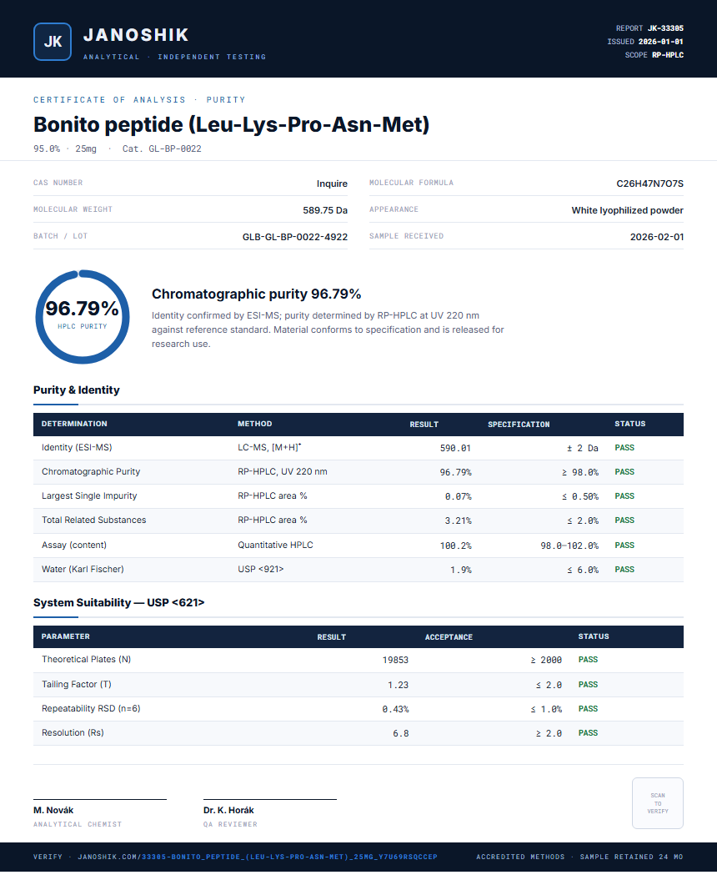Click the Theoretical Plates (N) row
The height and width of the screenshot is (895, 717).
coord(358,660)
